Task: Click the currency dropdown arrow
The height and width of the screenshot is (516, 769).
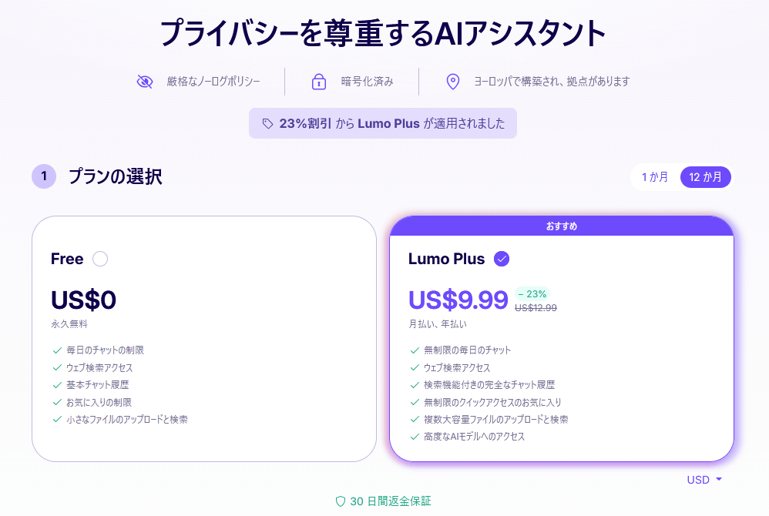Action: click(719, 480)
